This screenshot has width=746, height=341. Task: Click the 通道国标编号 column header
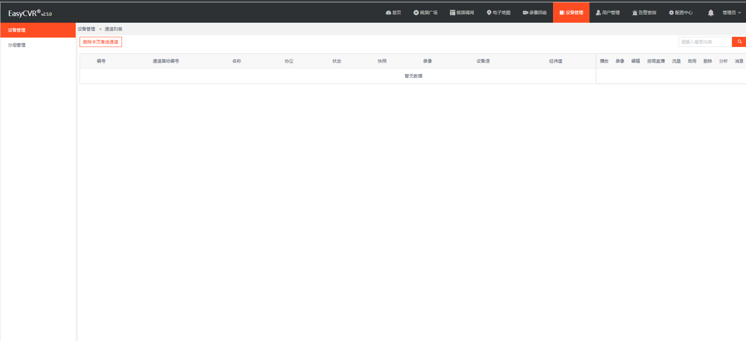coord(166,61)
